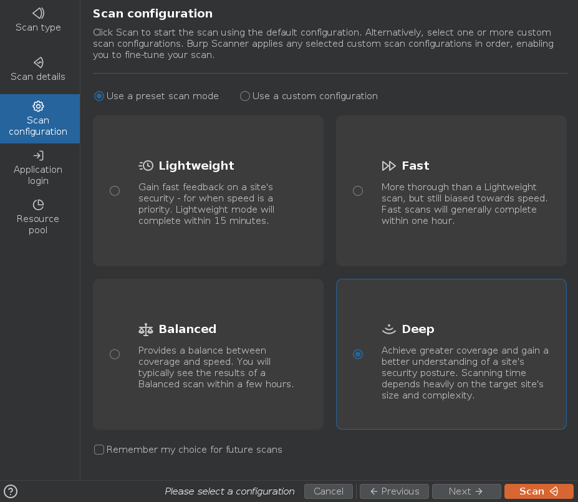Click the Deep scan signal icon

click(389, 329)
